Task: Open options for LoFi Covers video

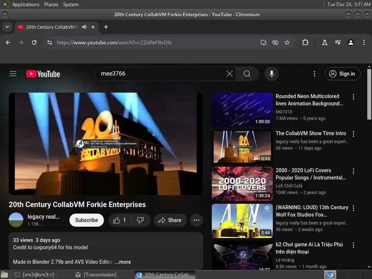Action: coord(353,171)
